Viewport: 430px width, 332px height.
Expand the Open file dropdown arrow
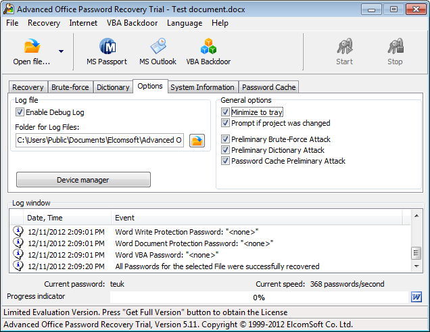61,51
